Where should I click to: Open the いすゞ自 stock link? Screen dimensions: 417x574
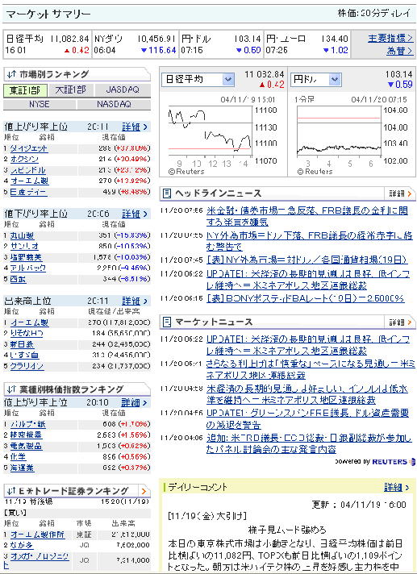point(24,355)
